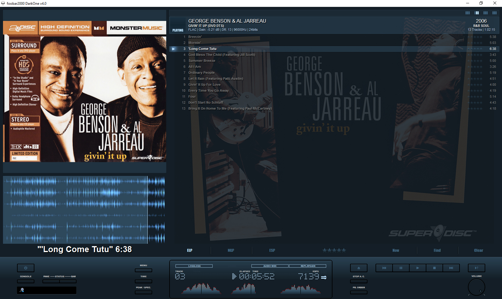502x299 pixels.
Task: Toggle the STOP A. C. button
Action: tap(358, 281)
